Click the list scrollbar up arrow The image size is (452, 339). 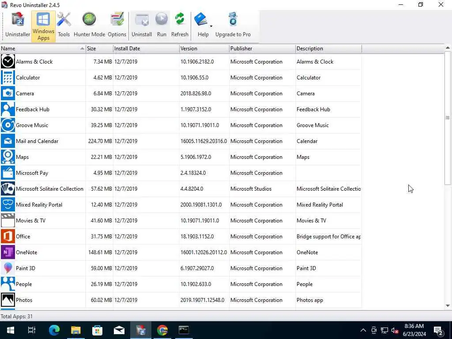(448, 48)
